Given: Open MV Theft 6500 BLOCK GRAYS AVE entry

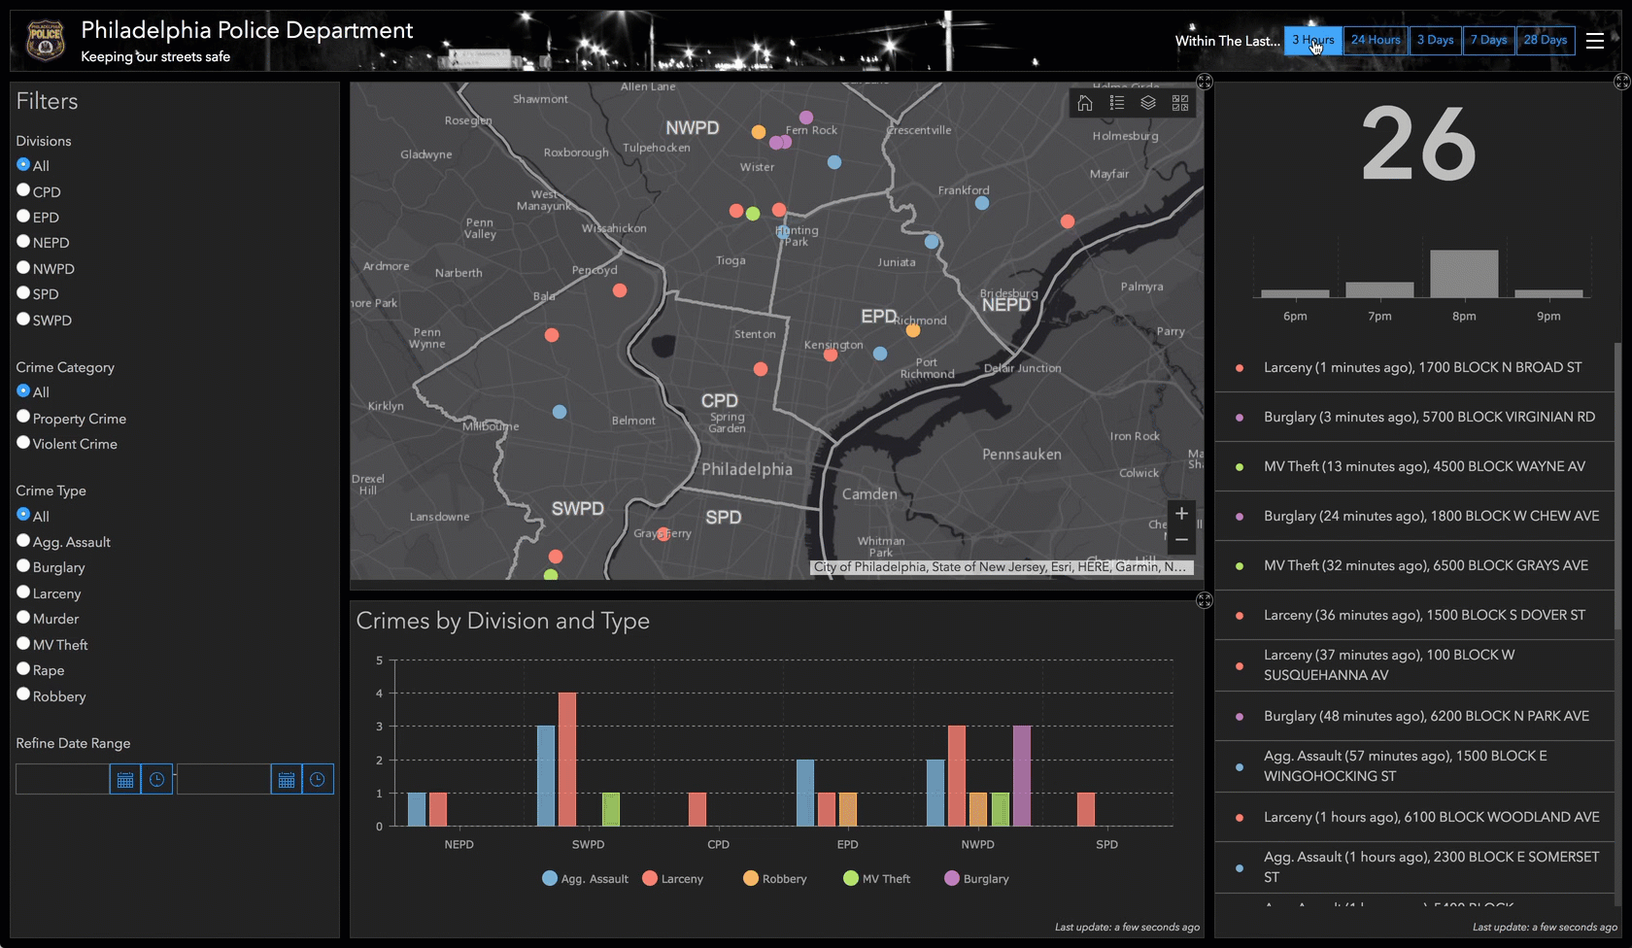Looking at the screenshot, I should pyautogui.click(x=1414, y=565).
